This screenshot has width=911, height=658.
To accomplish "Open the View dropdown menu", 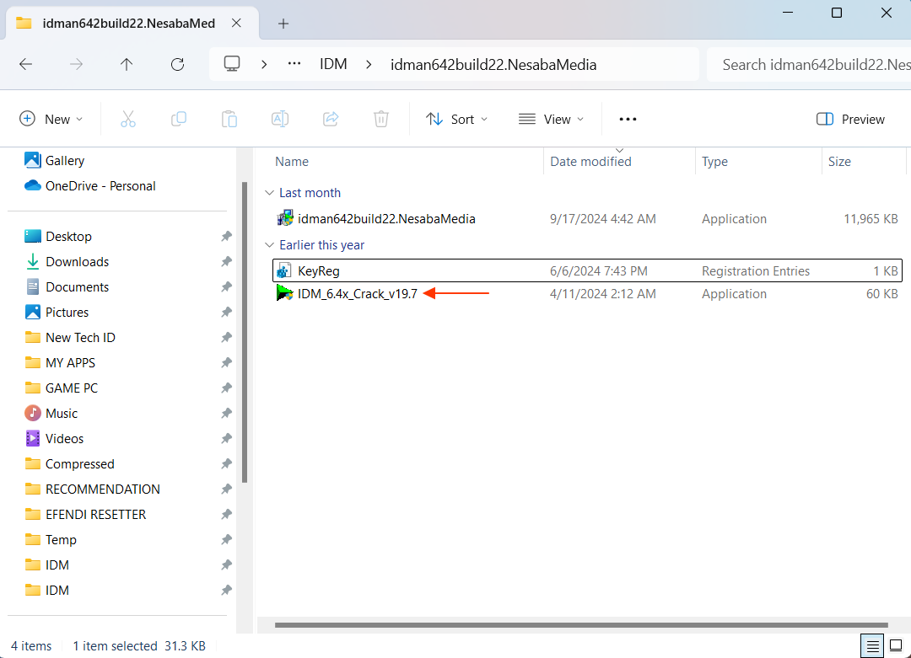I will click(x=551, y=119).
